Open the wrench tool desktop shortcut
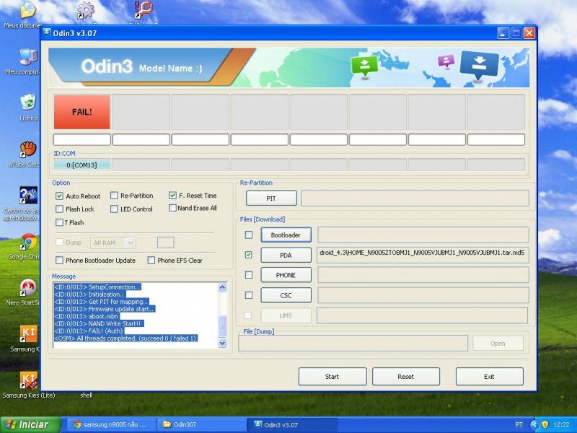The height and width of the screenshot is (433, 577). coord(144,10)
